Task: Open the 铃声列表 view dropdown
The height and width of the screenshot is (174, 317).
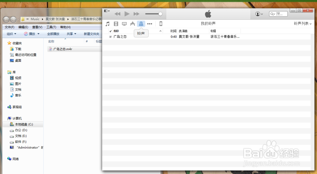Action: point(302,24)
